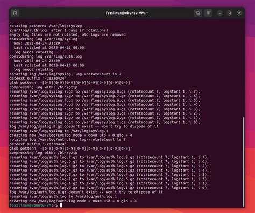Click line renaming auth.log.3.gz to auth.log.4.gz
Screen dimensions: 255x213
pyautogui.click(x=109, y=175)
